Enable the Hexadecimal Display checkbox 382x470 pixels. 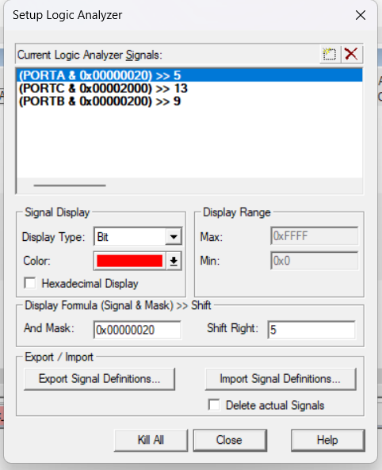click(30, 283)
